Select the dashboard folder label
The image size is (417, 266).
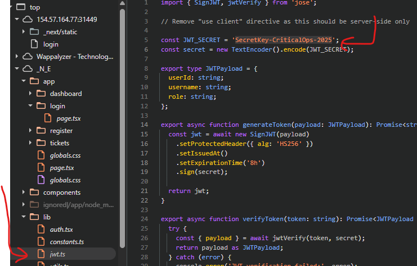66,94
